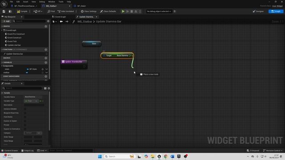The width and height of the screenshot is (285, 160).
Task: Collapse the GRAPHS section
Action: pyautogui.click(x=2, y=27)
